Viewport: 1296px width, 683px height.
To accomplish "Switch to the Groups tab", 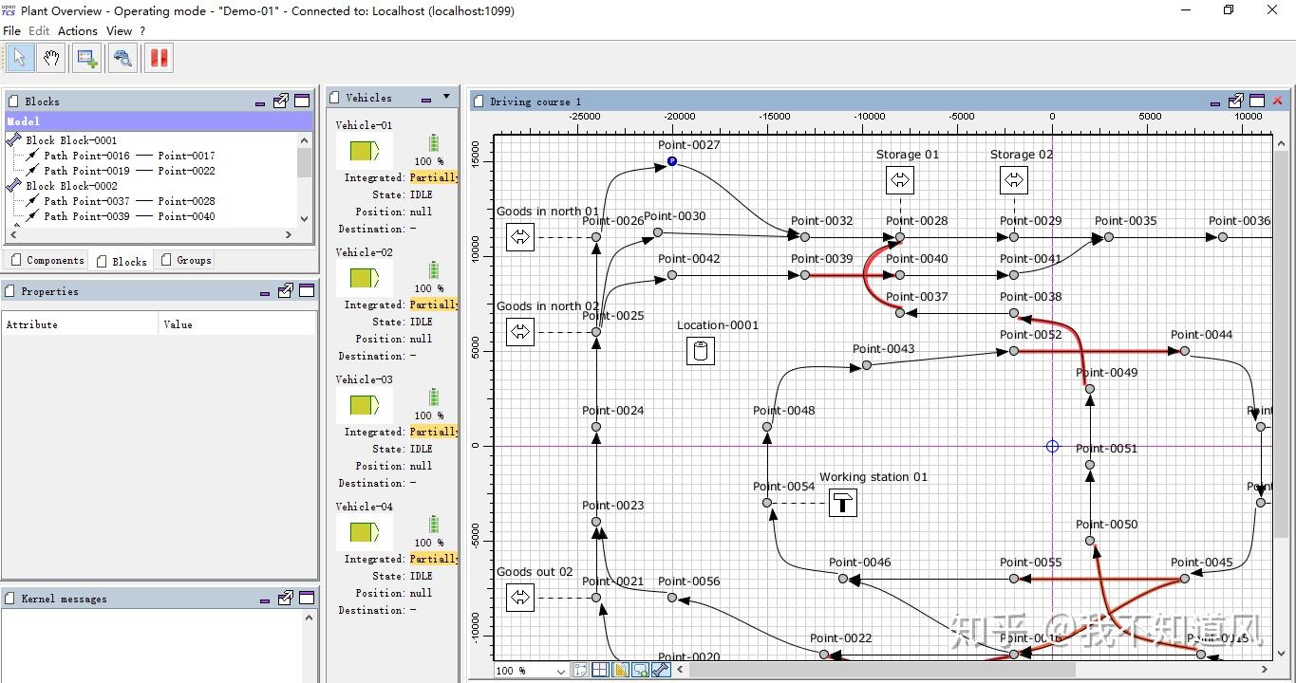I will pyautogui.click(x=186, y=260).
